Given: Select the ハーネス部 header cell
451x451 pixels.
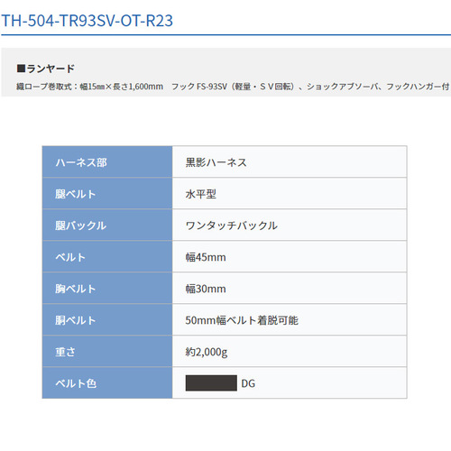Looking at the screenshot, I should pyautogui.click(x=107, y=162).
